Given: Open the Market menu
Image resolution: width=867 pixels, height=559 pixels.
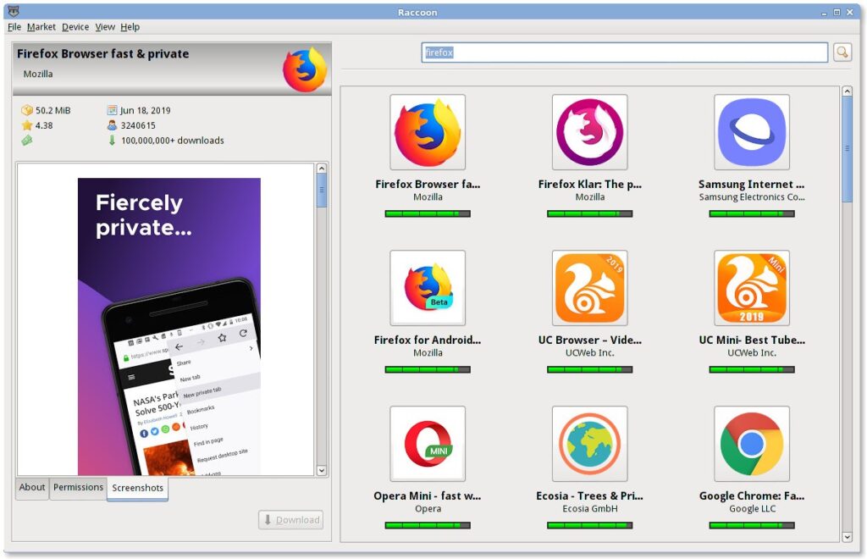Looking at the screenshot, I should point(41,26).
